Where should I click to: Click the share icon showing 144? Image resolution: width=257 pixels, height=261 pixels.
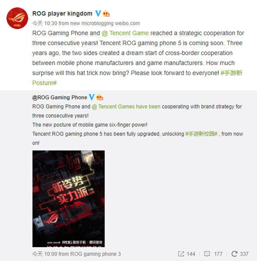(181, 254)
